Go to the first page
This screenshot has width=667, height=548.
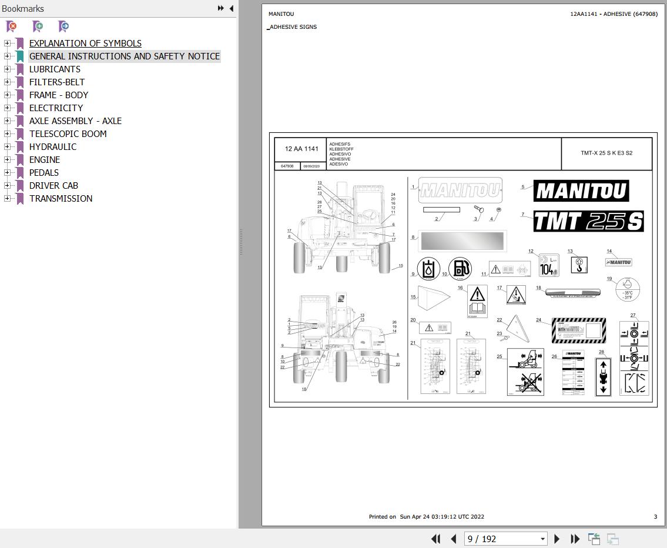pyautogui.click(x=435, y=539)
